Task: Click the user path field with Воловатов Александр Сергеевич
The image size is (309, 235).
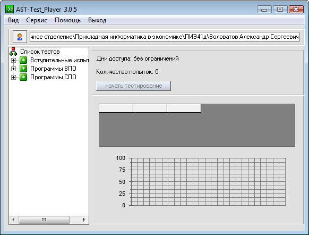Action: coord(165,37)
